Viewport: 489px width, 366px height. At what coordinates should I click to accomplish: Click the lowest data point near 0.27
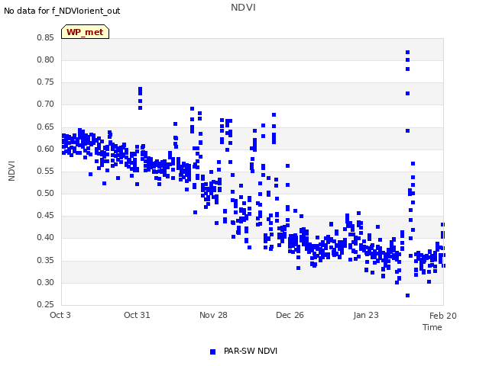click(407, 295)
